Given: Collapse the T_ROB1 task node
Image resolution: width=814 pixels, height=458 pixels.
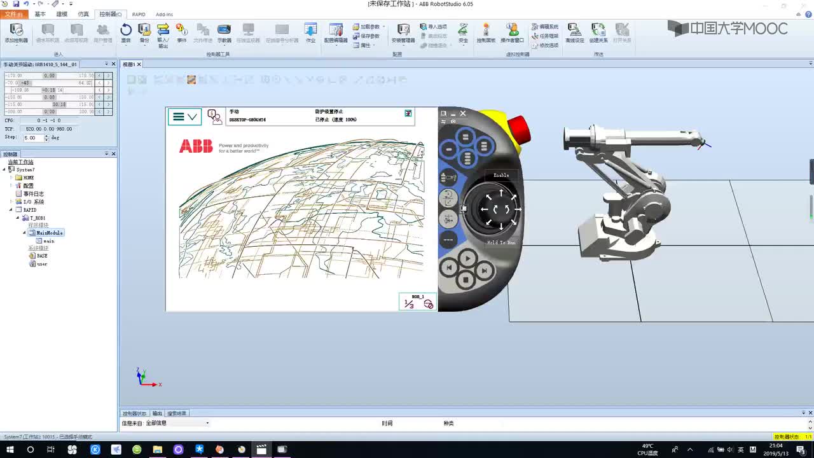Looking at the screenshot, I should click(18, 218).
